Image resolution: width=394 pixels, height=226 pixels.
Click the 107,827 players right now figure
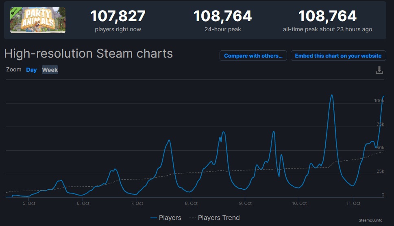point(118,16)
